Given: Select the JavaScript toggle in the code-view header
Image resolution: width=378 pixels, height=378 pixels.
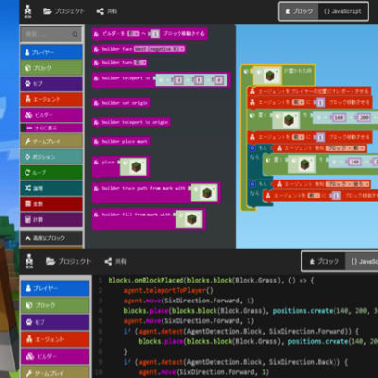Looking at the screenshot, I should coord(362,261).
